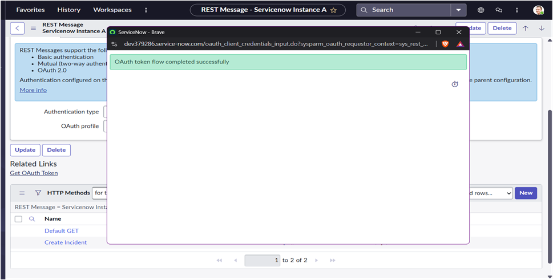Image resolution: width=553 pixels, height=280 pixels.
Task: Open the Default GET method record
Action: pyautogui.click(x=62, y=231)
